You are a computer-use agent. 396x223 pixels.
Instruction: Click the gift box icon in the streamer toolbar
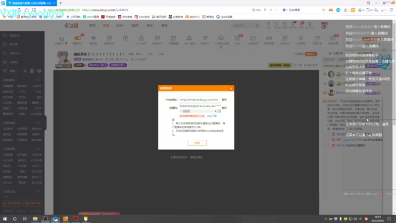[x=126, y=38]
